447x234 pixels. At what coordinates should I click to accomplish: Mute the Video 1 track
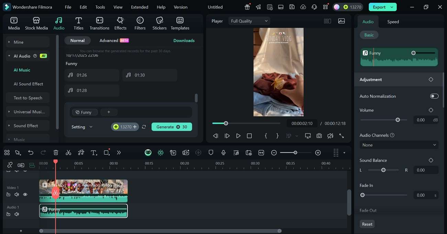pyautogui.click(x=17, y=195)
